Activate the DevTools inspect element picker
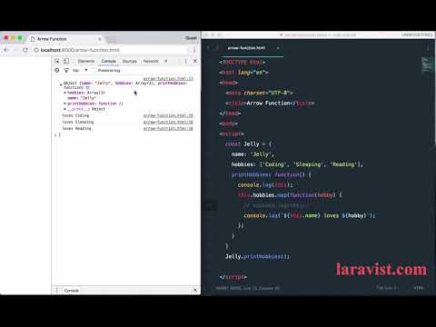This screenshot has width=436, height=327. pyautogui.click(x=57, y=61)
